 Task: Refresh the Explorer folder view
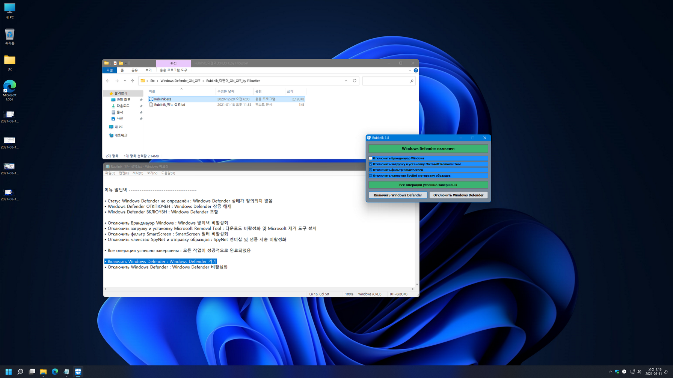[x=355, y=81]
